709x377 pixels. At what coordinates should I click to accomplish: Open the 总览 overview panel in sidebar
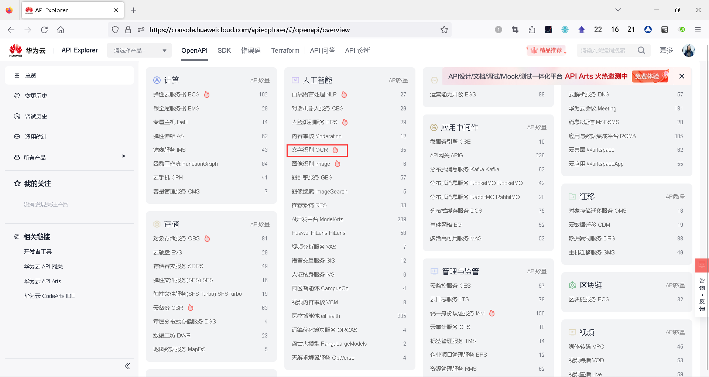click(31, 75)
